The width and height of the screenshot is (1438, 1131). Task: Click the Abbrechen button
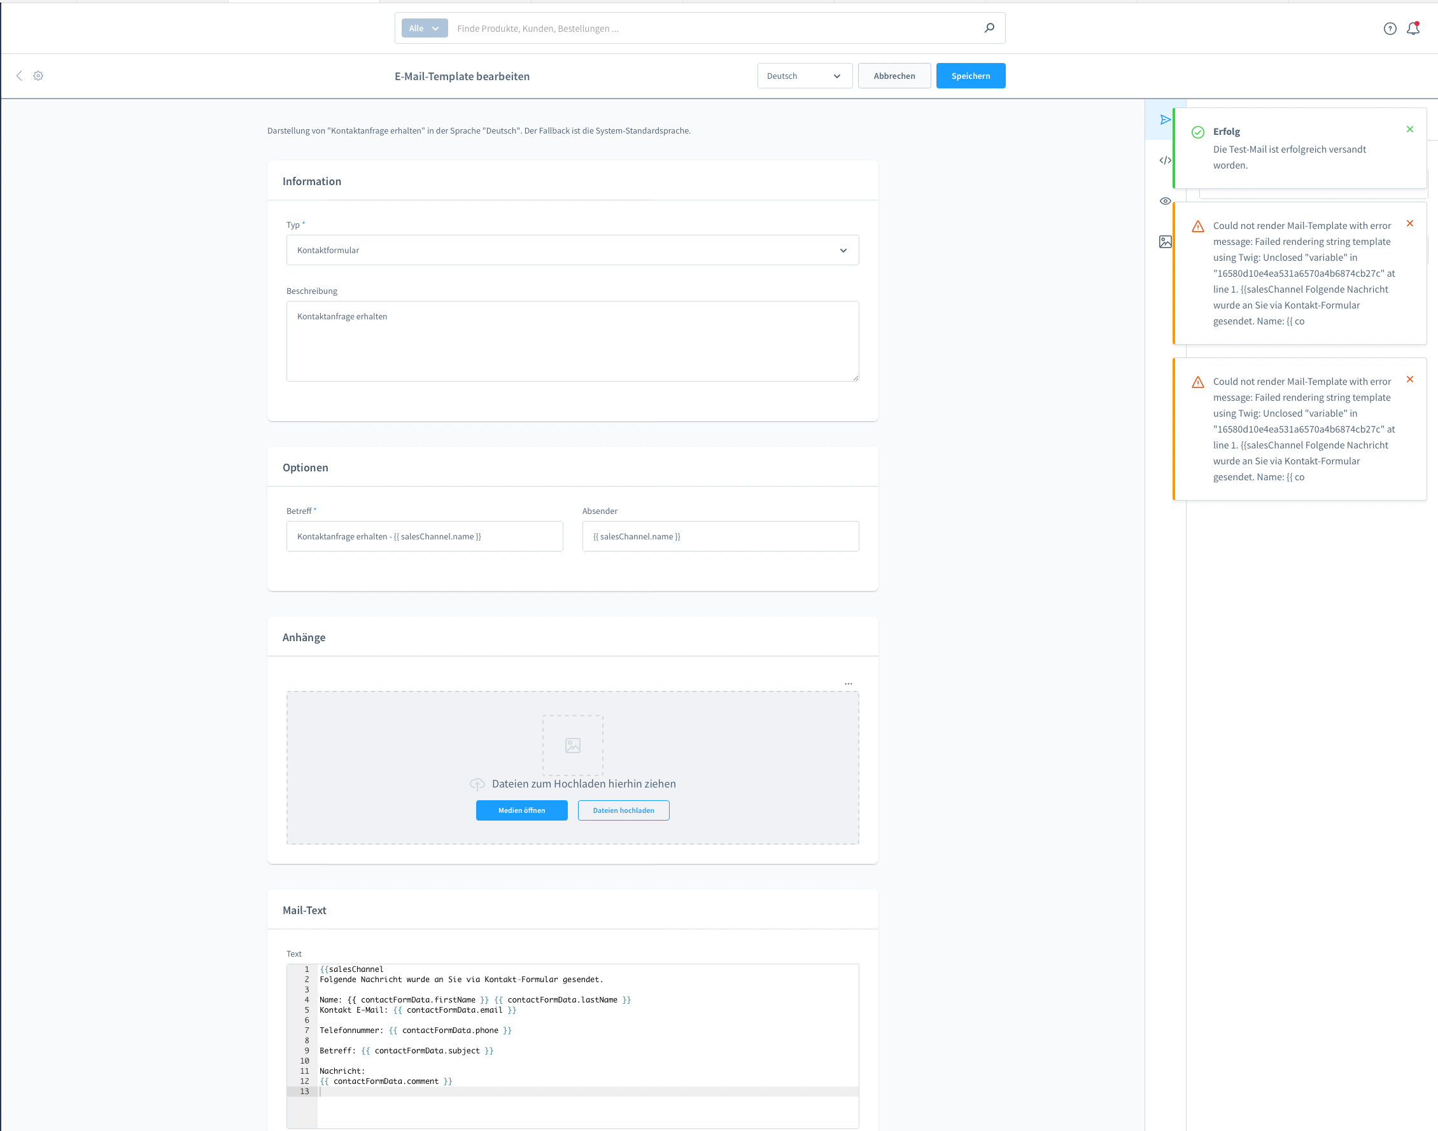[x=894, y=76]
